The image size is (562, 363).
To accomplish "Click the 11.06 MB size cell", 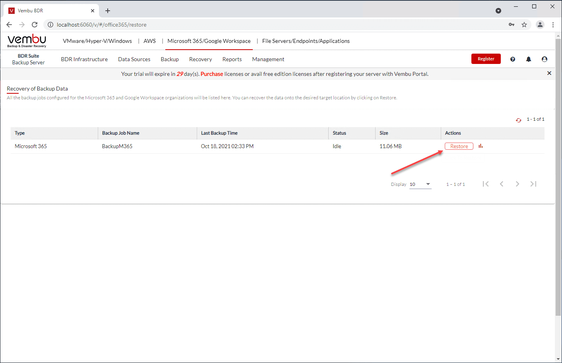I will [x=391, y=146].
